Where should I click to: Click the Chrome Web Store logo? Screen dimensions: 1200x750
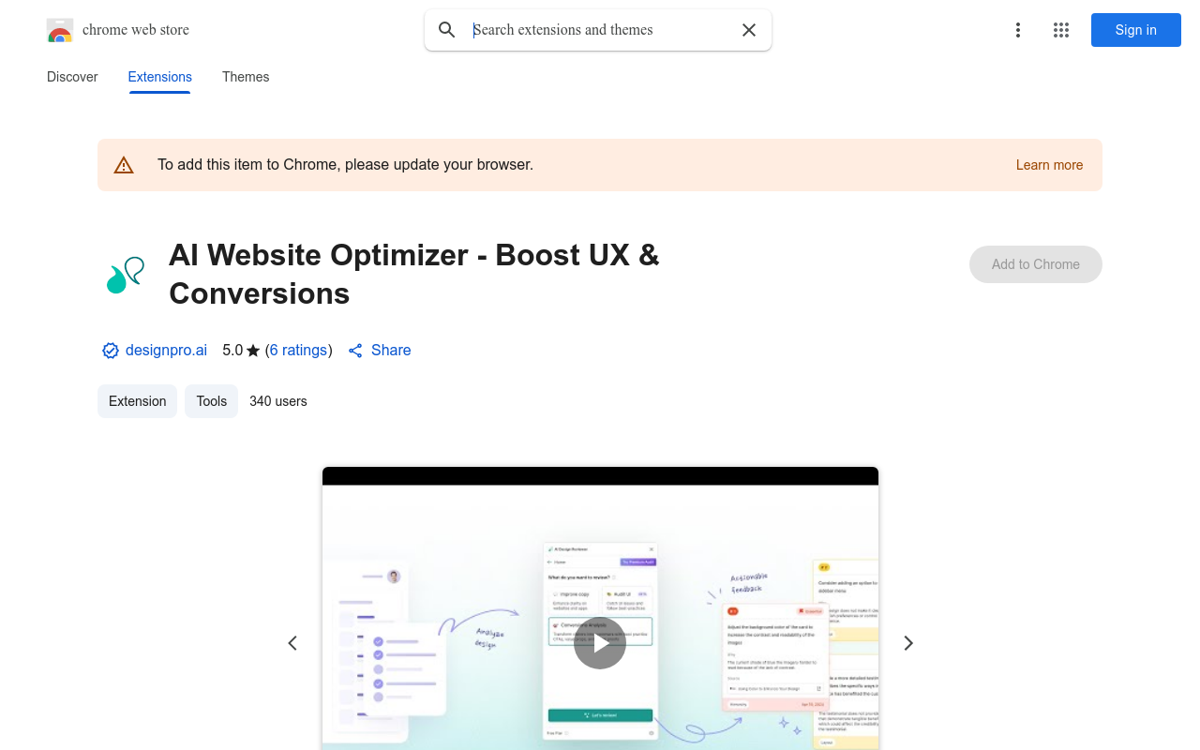60,30
